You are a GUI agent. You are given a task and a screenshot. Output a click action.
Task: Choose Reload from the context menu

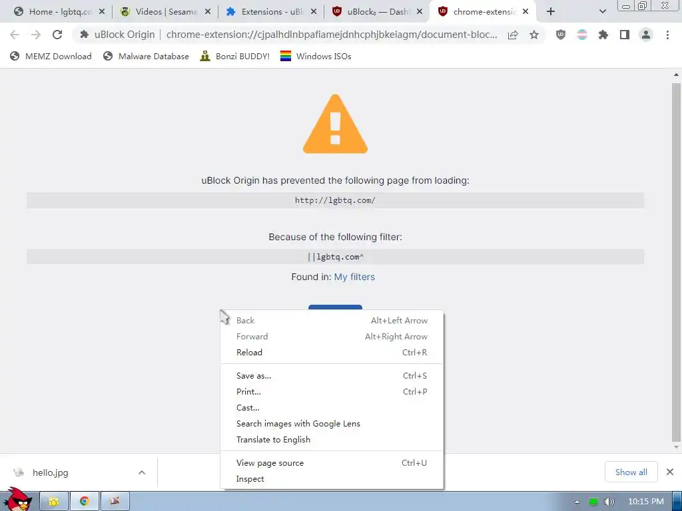332,353
